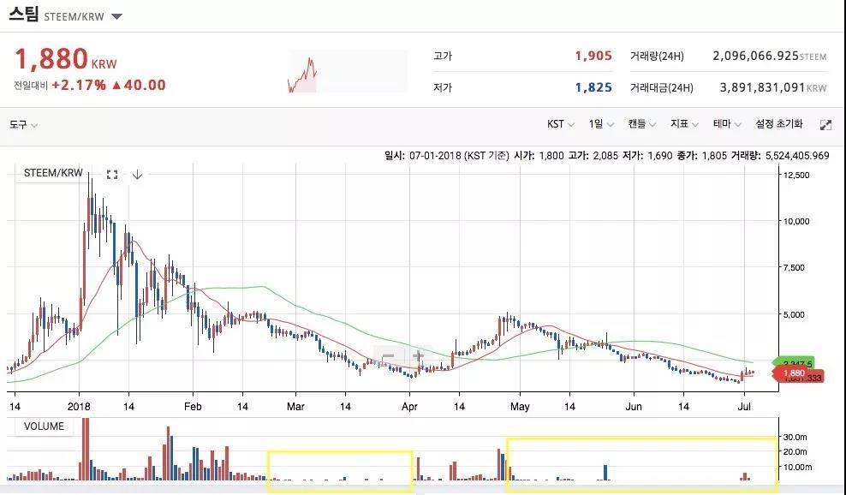Image resolution: width=846 pixels, height=495 pixels.
Task: Click the ▲40.00 change amount
Action: (x=138, y=86)
